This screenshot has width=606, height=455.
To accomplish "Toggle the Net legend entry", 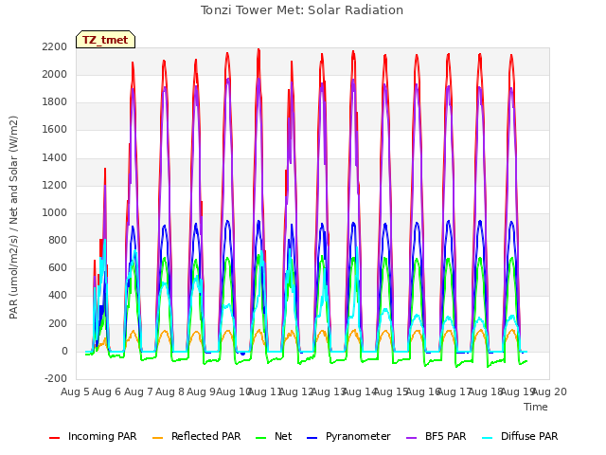I will (274, 436).
